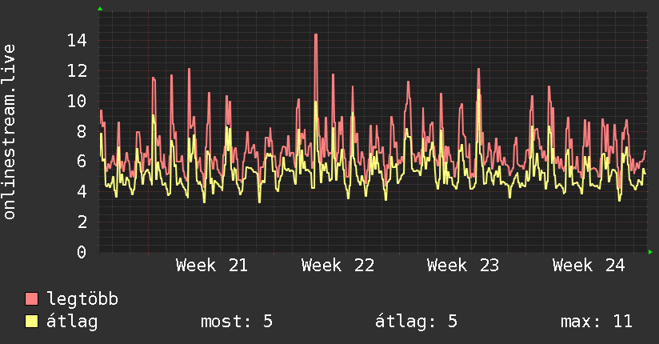This screenshot has width=659, height=344.
Task: Click the Week 22 axis label
Action: pyautogui.click(x=337, y=266)
